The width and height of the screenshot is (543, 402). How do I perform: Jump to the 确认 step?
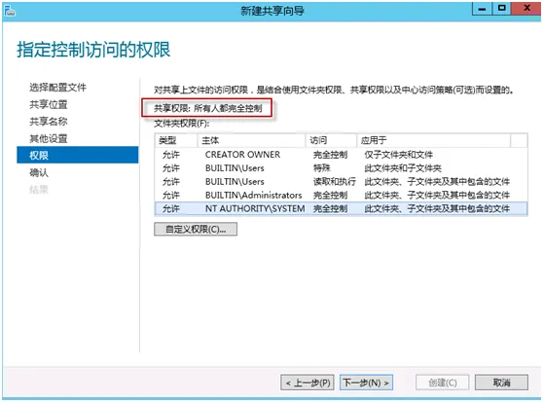[x=39, y=172]
